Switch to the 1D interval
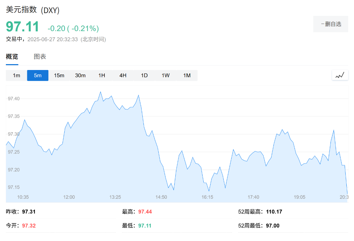The width and height of the screenshot is (354, 241). coord(144,75)
